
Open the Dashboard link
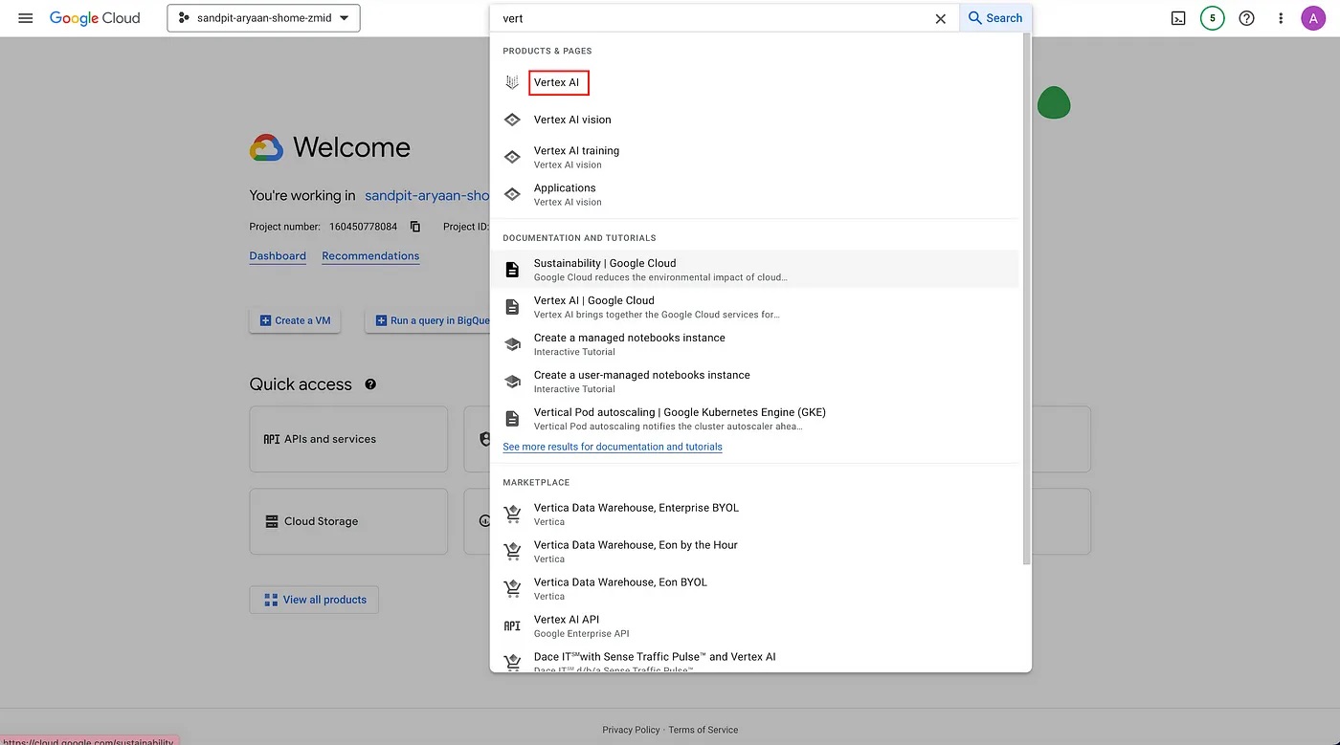(278, 256)
